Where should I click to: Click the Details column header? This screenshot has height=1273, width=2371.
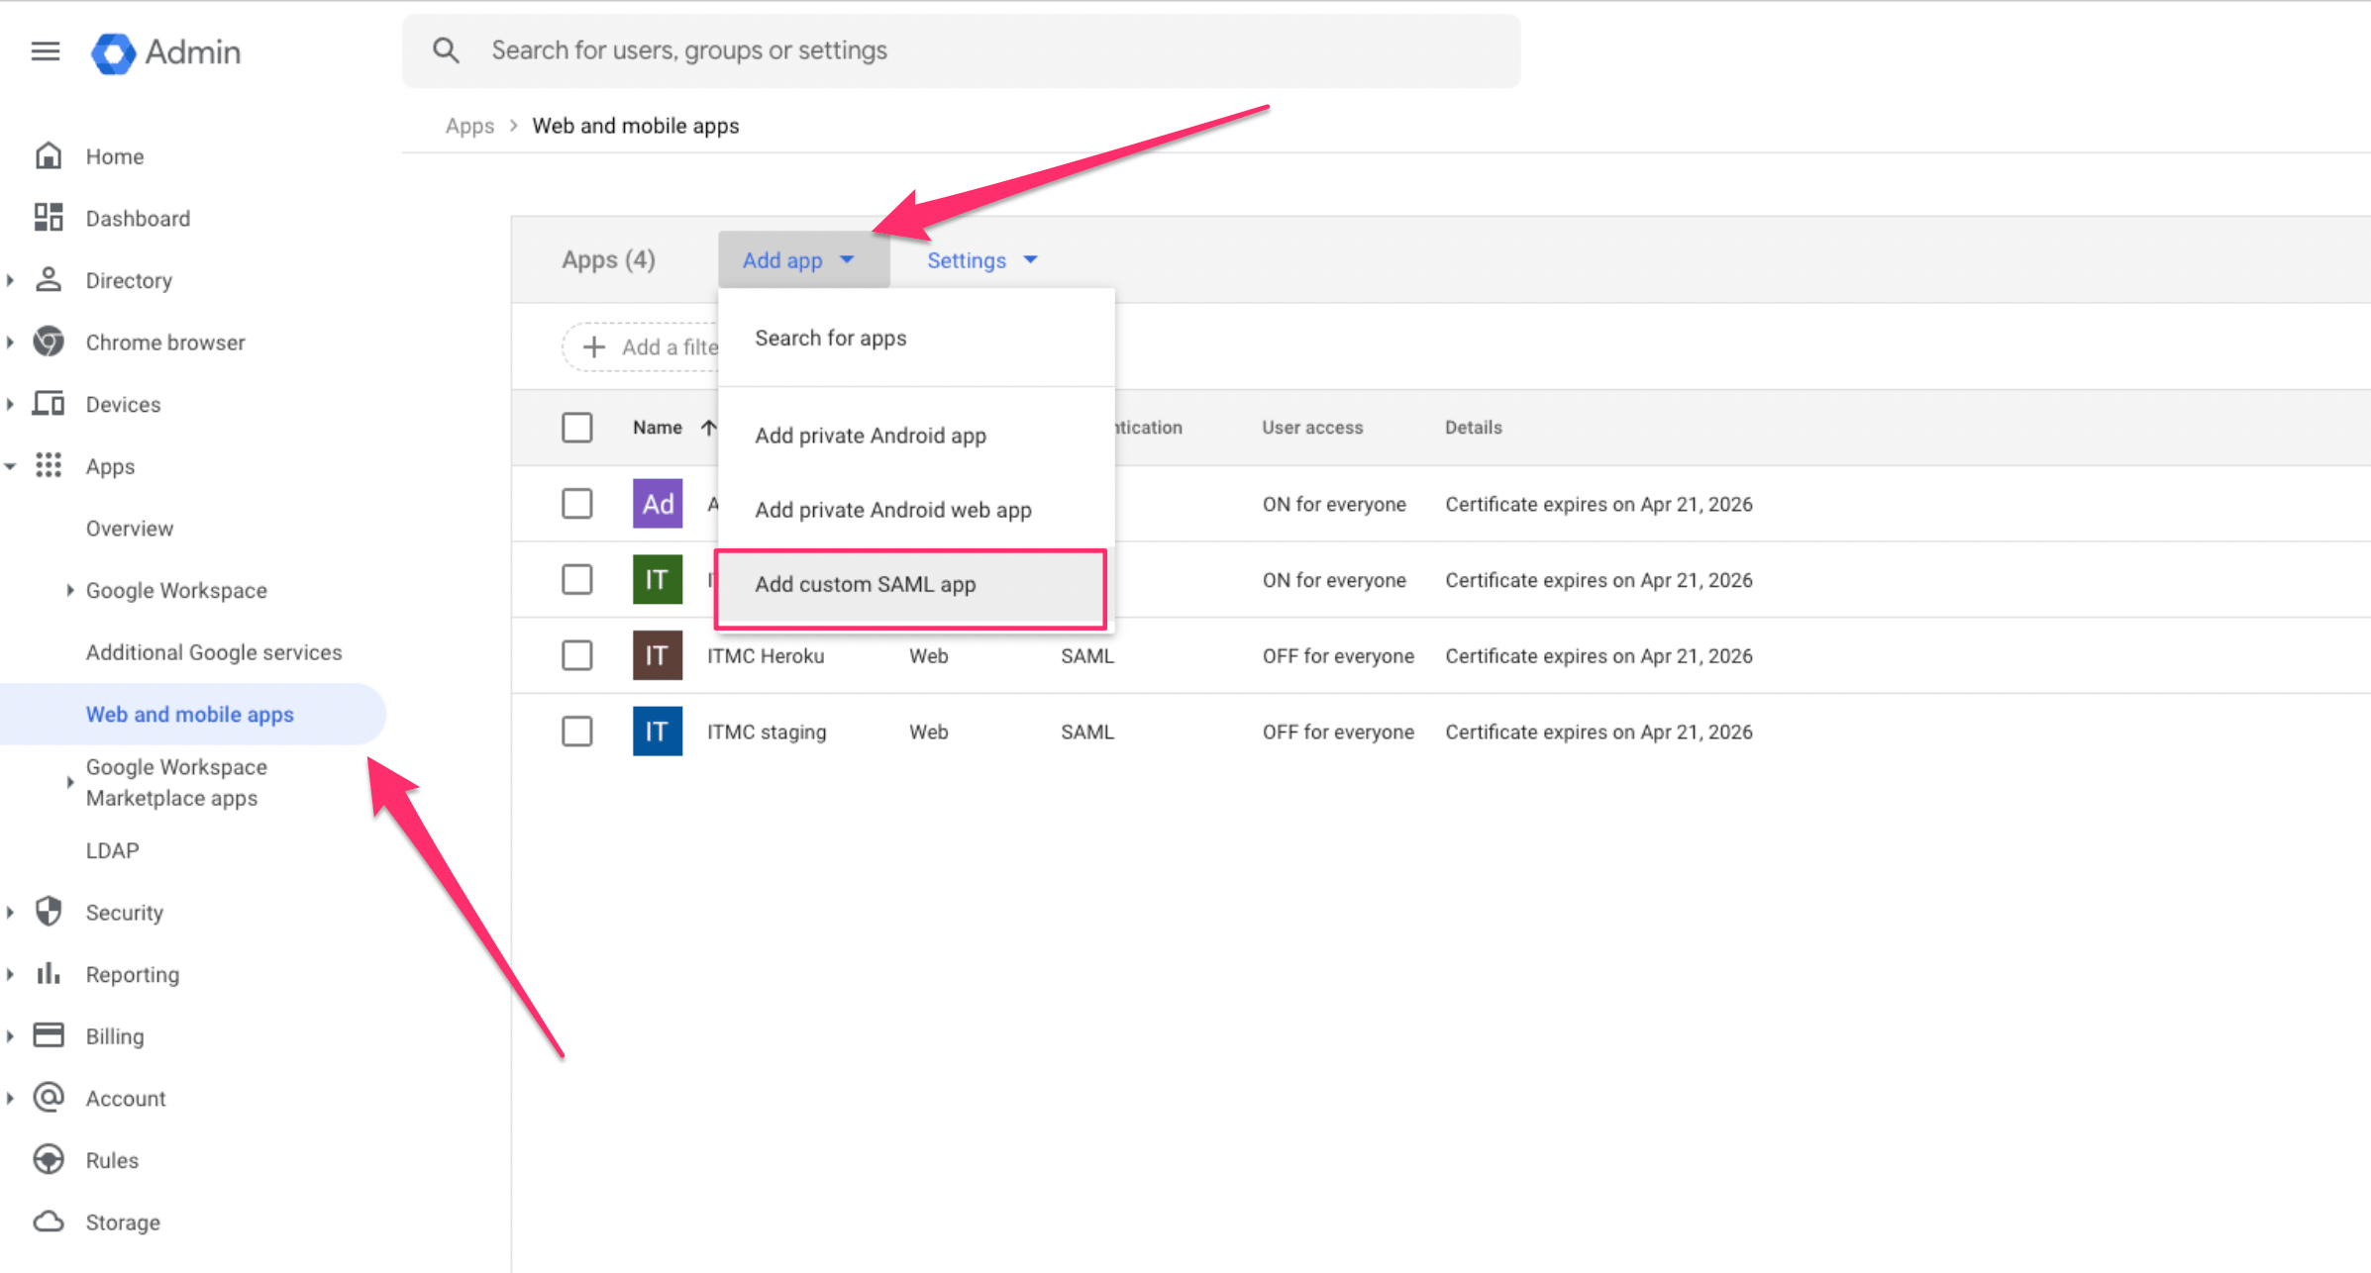click(x=1473, y=428)
